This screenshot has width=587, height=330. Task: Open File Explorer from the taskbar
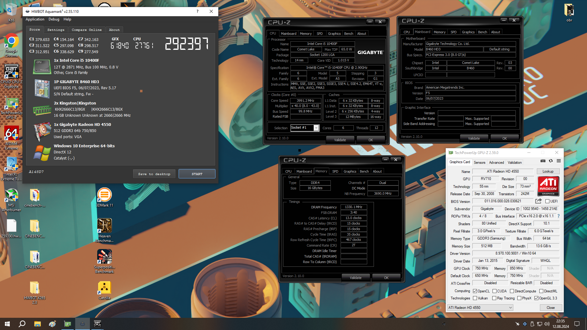37,324
